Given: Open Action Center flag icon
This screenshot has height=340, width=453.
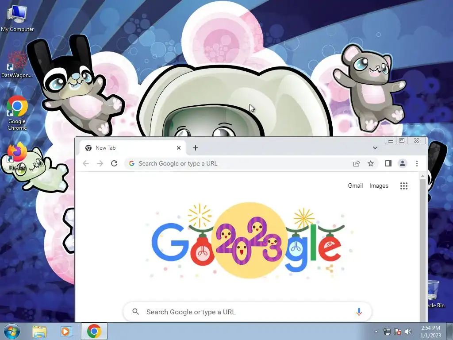Looking at the screenshot, I should (398, 332).
